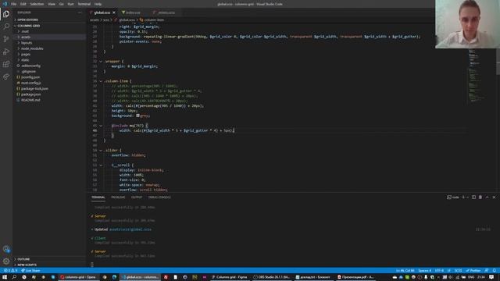Image resolution: width=500 pixels, height=281 pixels.
Task: Click the Explorer more actions ellipsis
Action: pos(80,12)
